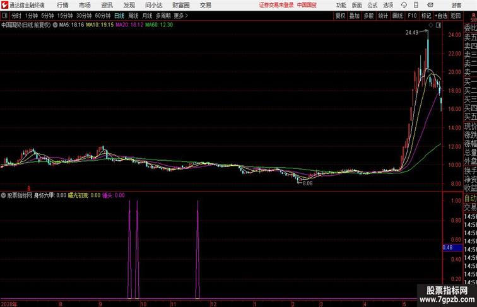Open the 行情 menu
Image resolution: width=477 pixels, height=307 pixels.
tap(62, 5)
